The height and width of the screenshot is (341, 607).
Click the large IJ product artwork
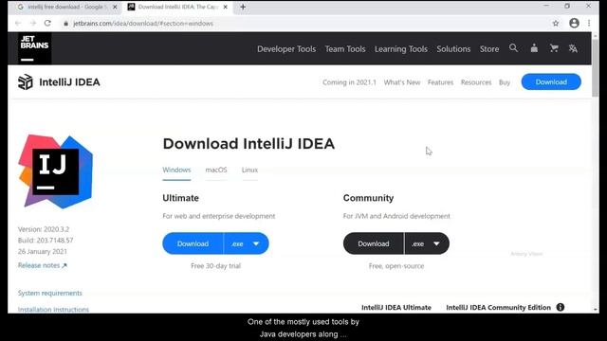pos(55,171)
